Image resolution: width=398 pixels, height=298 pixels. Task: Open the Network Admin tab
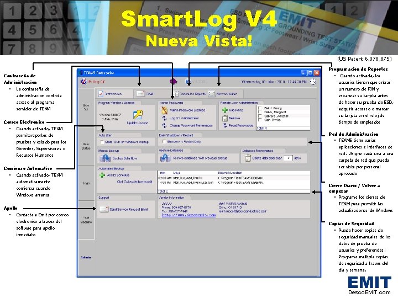click(226, 94)
